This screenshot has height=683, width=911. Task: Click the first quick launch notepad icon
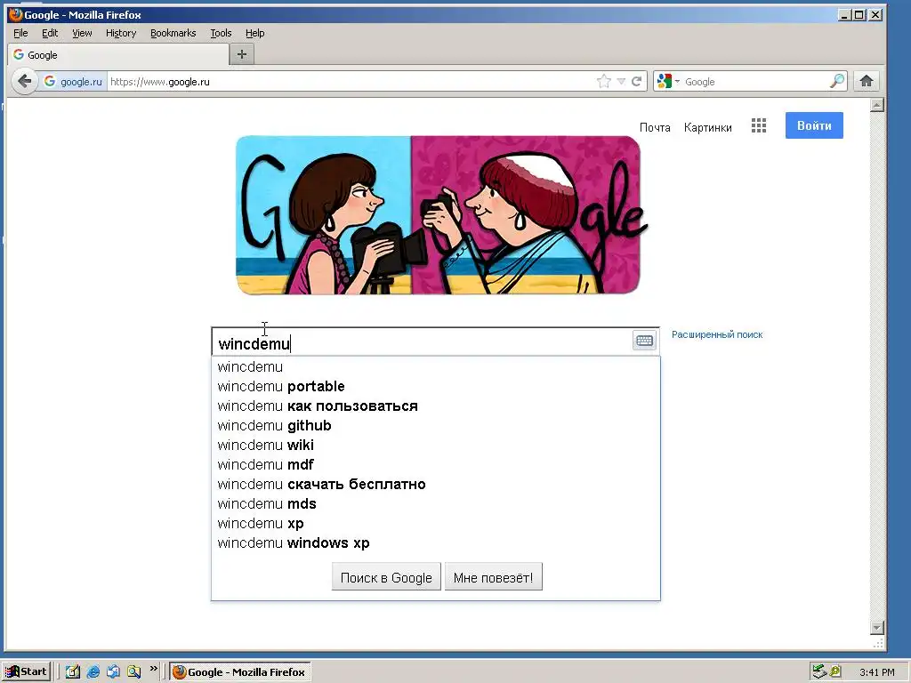73,672
